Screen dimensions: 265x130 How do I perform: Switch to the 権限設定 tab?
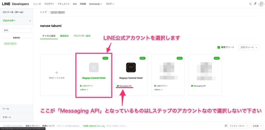[64, 36]
